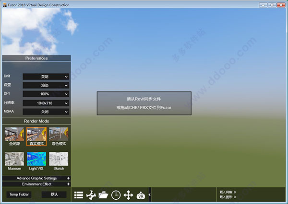The height and width of the screenshot is (204, 288).
Task: Activate the VR headset icon
Action: pos(141,195)
